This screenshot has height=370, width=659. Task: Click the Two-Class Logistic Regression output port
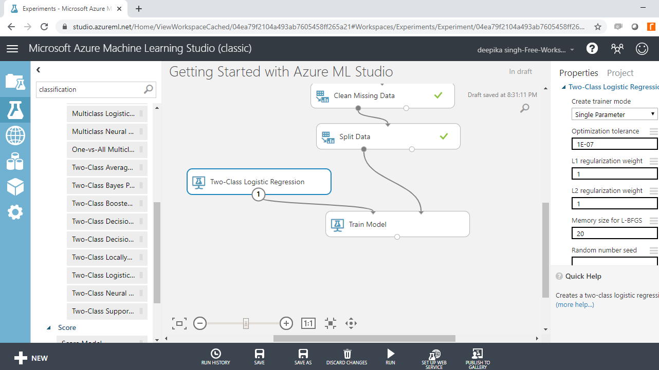click(x=259, y=194)
